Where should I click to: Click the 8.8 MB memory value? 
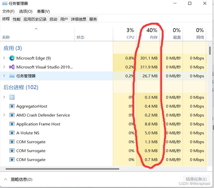[151, 124]
